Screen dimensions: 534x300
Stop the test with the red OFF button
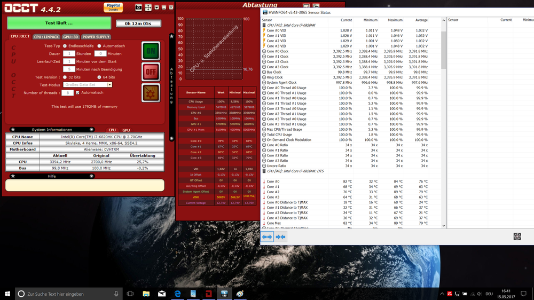point(151,72)
